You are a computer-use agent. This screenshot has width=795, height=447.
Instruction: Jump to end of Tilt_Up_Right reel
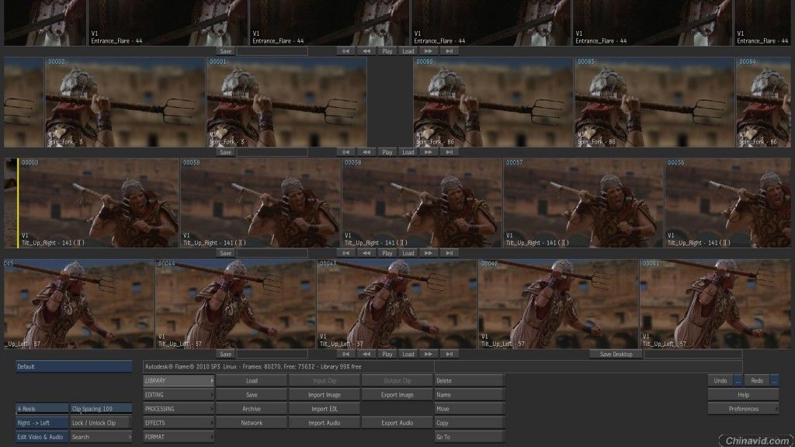pyautogui.click(x=450, y=253)
